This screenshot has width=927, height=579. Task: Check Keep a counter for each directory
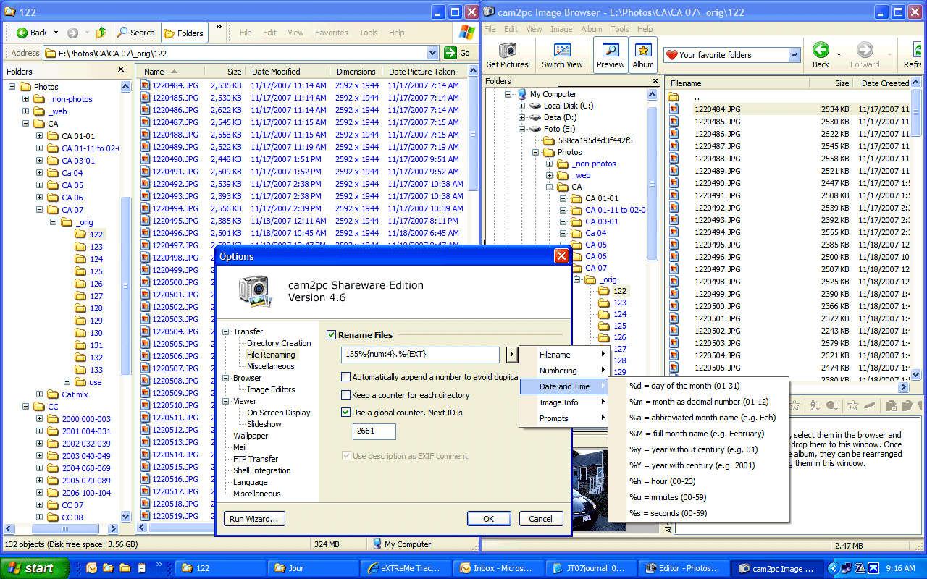coord(346,395)
